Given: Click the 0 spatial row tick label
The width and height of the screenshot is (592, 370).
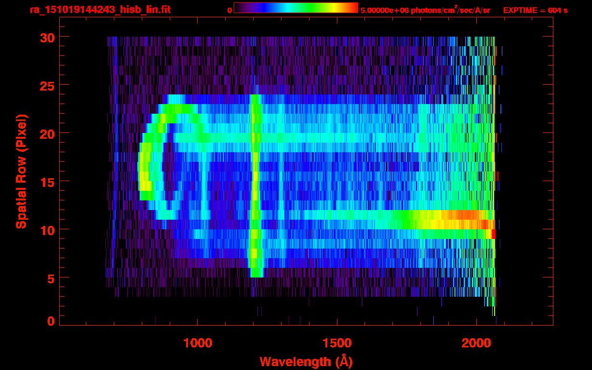Looking at the screenshot, I should click(x=51, y=321).
